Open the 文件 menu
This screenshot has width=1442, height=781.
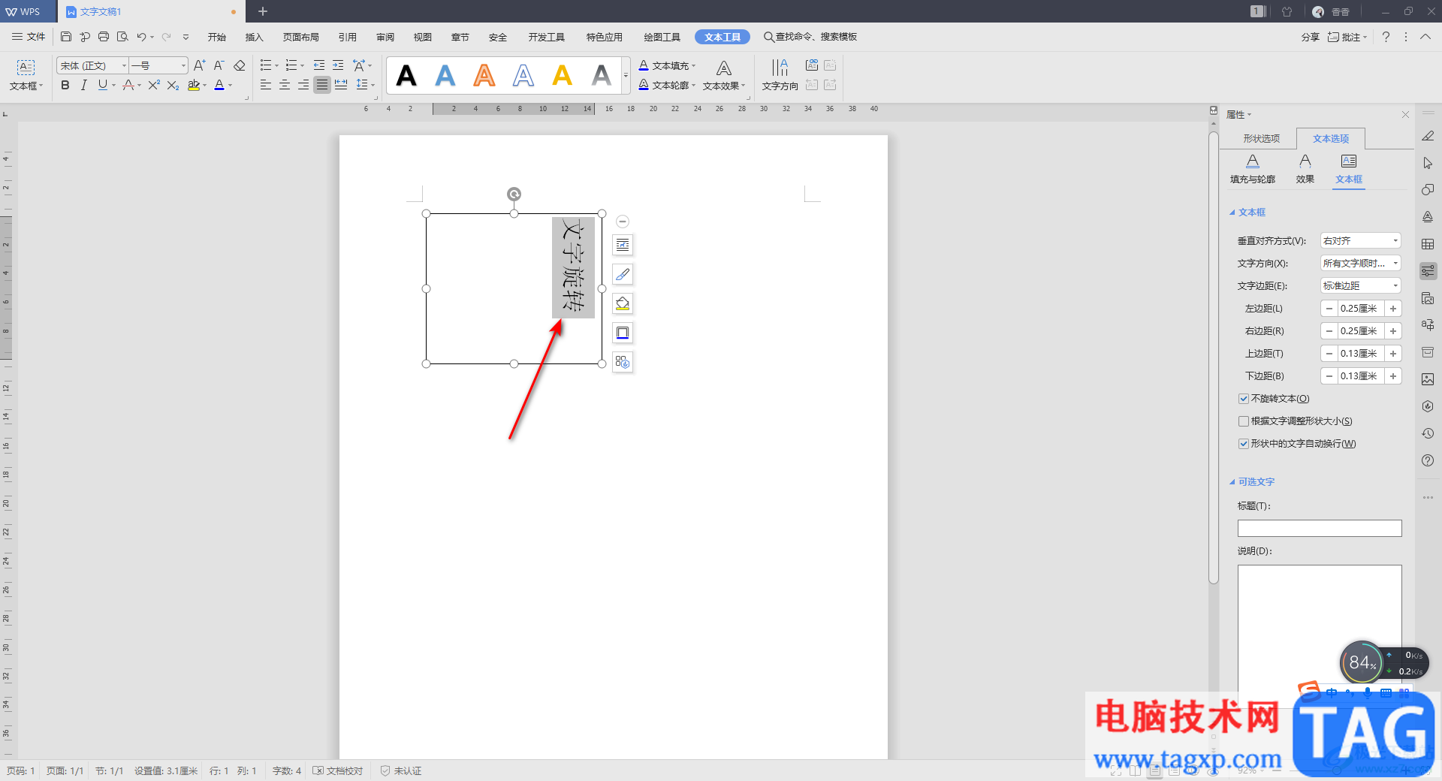[x=29, y=37]
